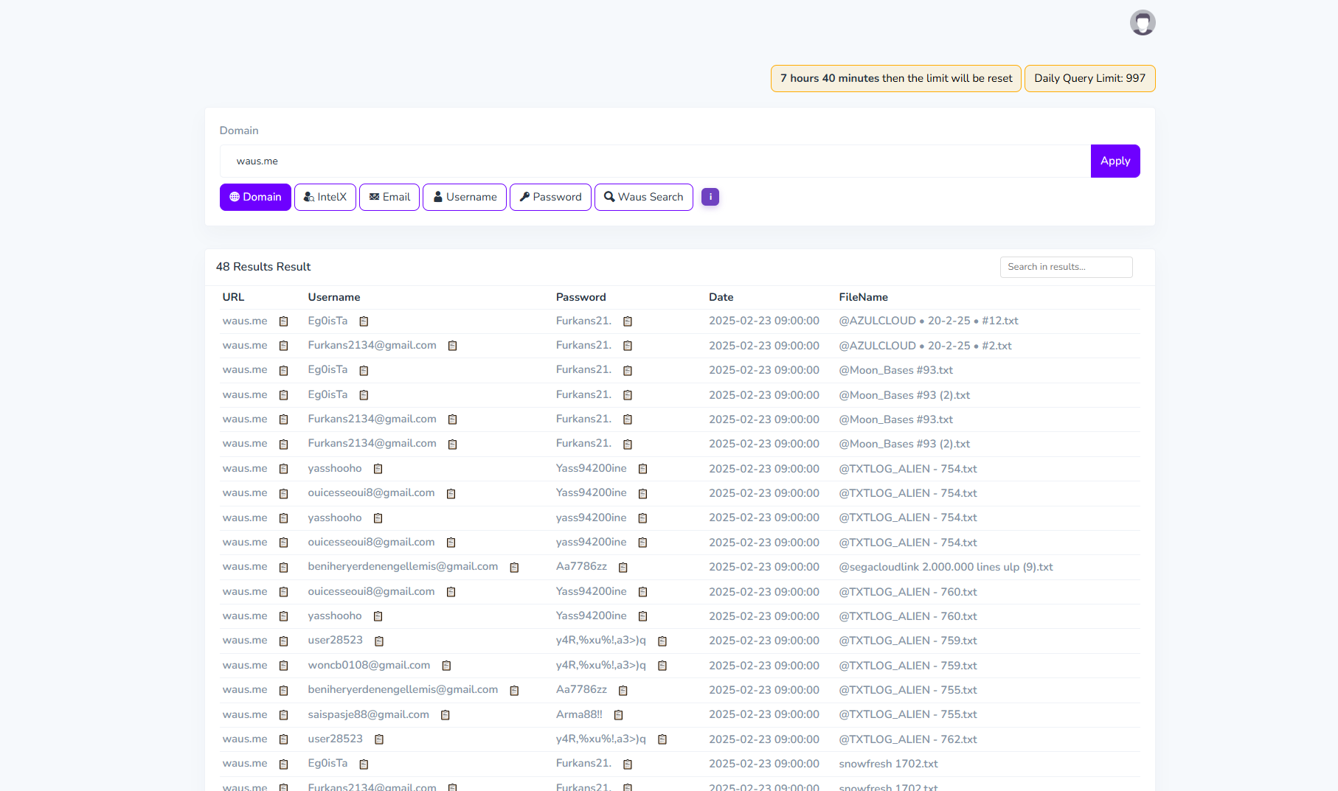Viewport: 1338px width, 791px height.
Task: Copy URL in @AZULCLOUD #12.txt row
Action: click(283, 321)
